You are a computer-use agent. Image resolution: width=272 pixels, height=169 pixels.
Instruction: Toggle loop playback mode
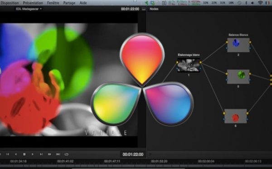(x=67, y=154)
